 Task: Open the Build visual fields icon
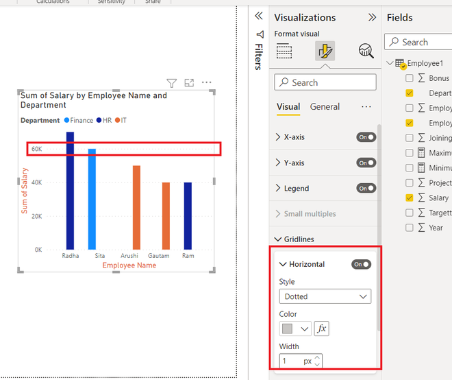pyautogui.click(x=284, y=51)
